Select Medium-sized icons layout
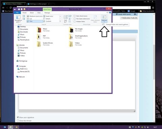The image size is (162, 129). pyautogui.click(x=35, y=16)
